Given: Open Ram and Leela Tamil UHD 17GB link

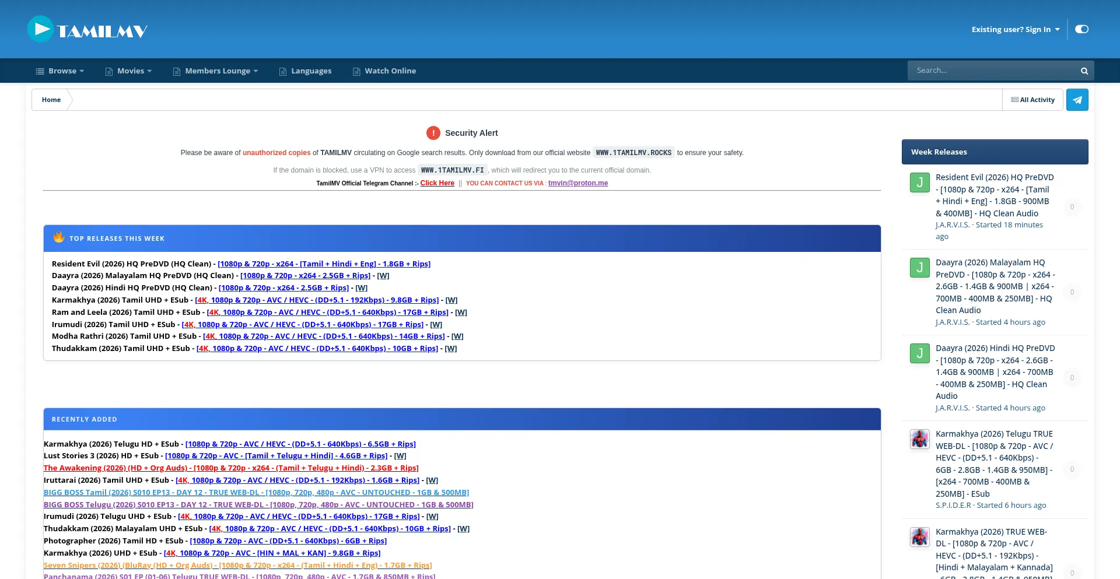Looking at the screenshot, I should tap(328, 313).
